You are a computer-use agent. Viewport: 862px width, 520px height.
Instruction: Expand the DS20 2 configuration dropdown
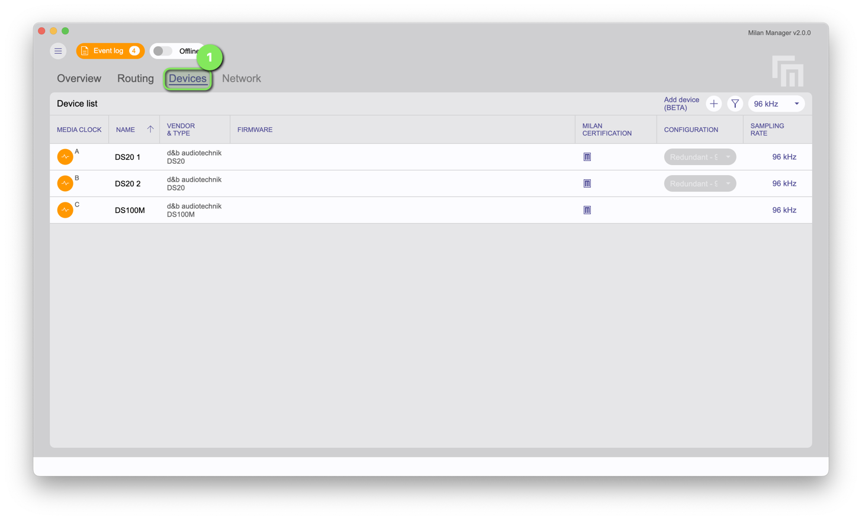(x=700, y=183)
